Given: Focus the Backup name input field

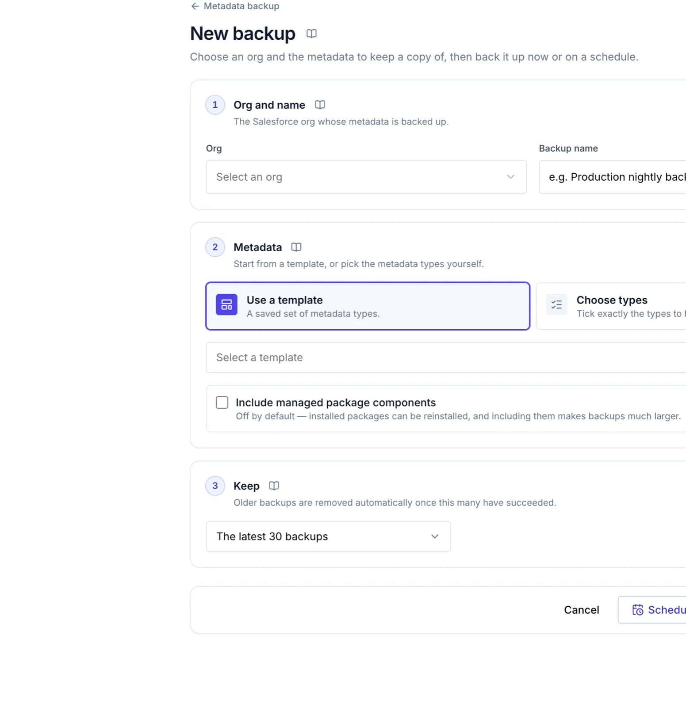Looking at the screenshot, I should [x=613, y=177].
